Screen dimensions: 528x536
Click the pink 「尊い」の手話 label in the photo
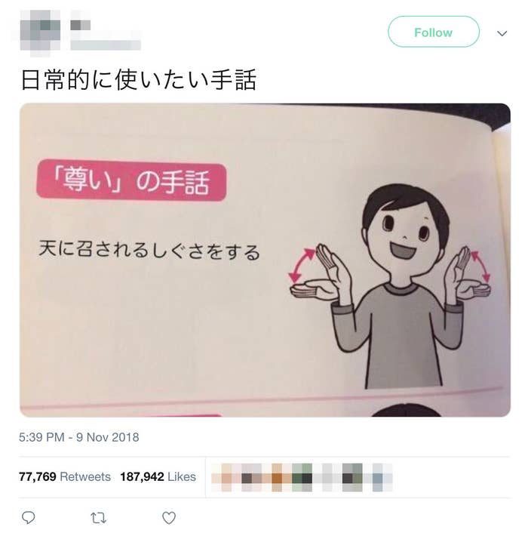(x=131, y=181)
